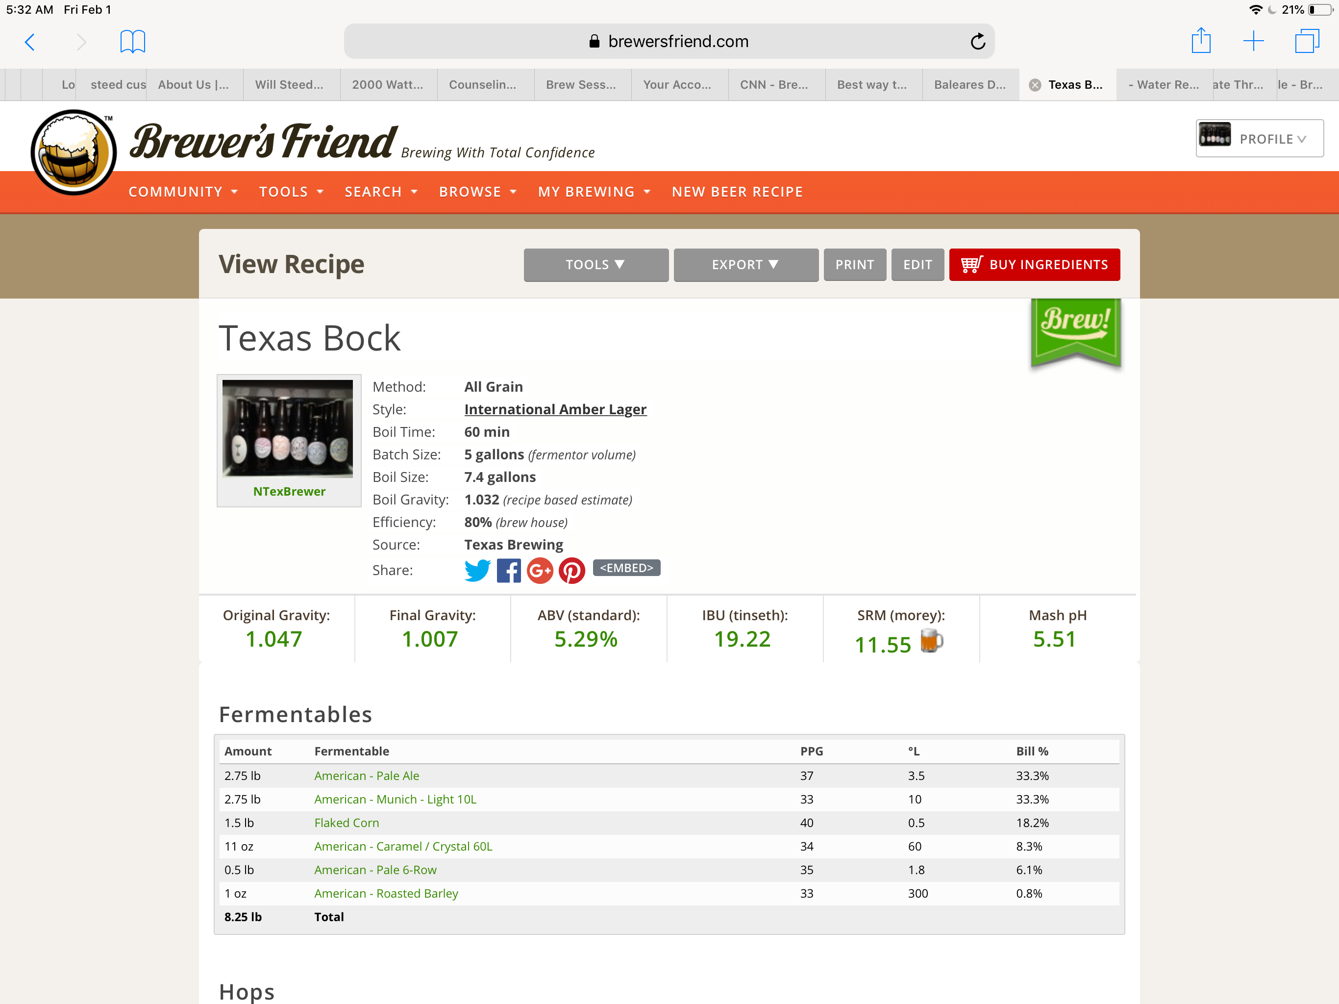
Task: Open American - Caramel / Crystal 60L link
Action: 403,847
